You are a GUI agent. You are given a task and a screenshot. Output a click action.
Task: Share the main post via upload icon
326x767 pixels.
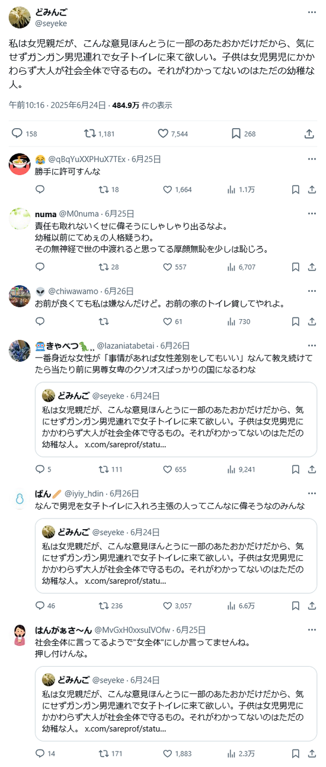pos(309,134)
